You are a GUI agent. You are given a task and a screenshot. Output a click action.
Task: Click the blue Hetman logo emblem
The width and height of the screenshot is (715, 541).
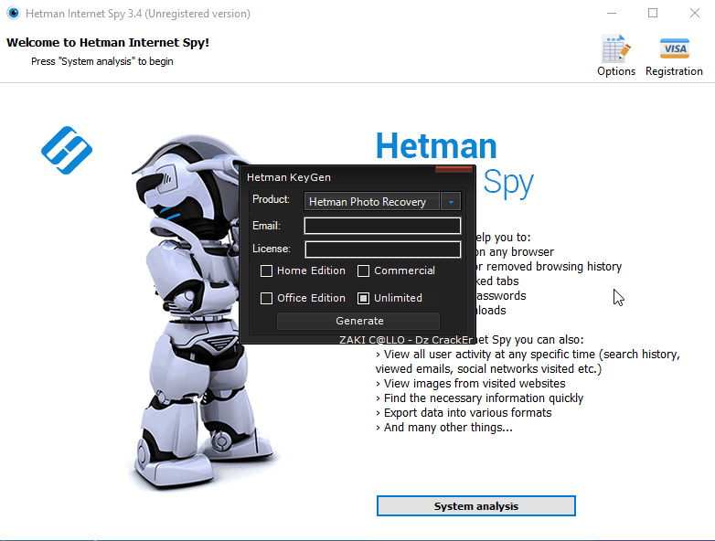(67, 150)
